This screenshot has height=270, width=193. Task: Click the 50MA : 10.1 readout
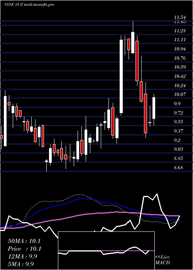[24, 241]
